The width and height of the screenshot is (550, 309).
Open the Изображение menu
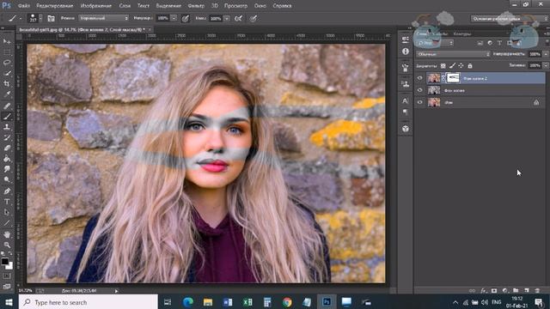[x=95, y=6]
